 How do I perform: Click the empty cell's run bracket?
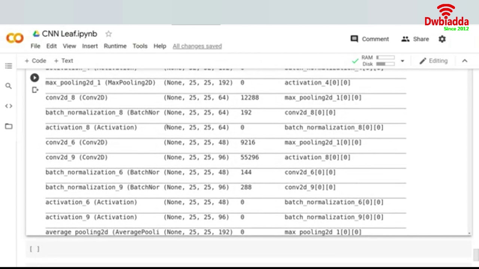(x=34, y=249)
